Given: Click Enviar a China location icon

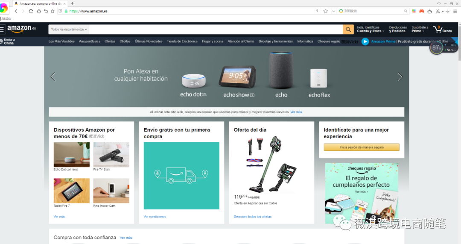Looking at the screenshot, I should point(7,41).
